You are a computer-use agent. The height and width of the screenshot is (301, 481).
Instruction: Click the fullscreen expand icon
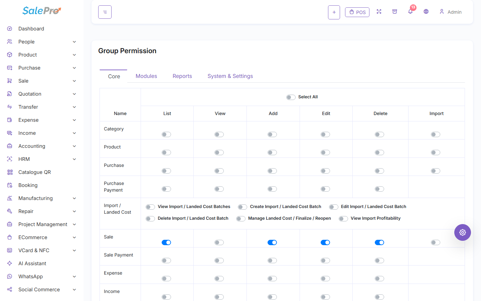(x=379, y=12)
